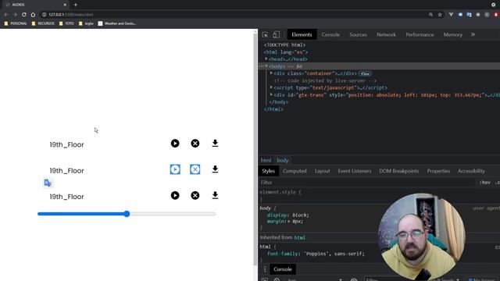Download the middle 19th_Floor audio
The width and height of the screenshot is (500, 281).
point(216,169)
